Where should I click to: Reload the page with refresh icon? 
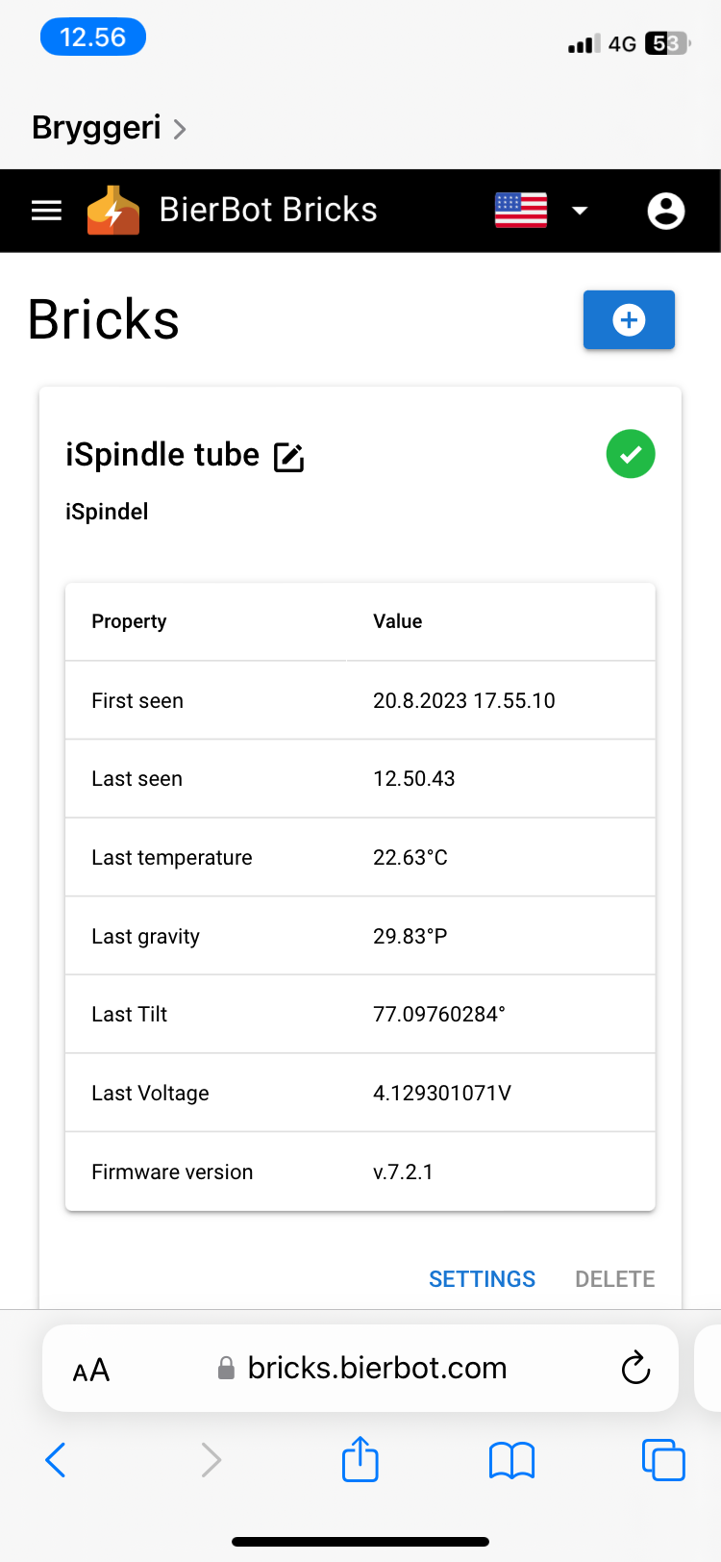coord(635,1368)
